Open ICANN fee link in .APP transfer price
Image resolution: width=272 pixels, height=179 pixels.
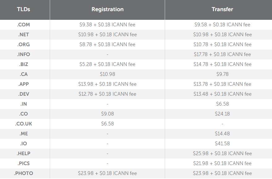point(240,84)
